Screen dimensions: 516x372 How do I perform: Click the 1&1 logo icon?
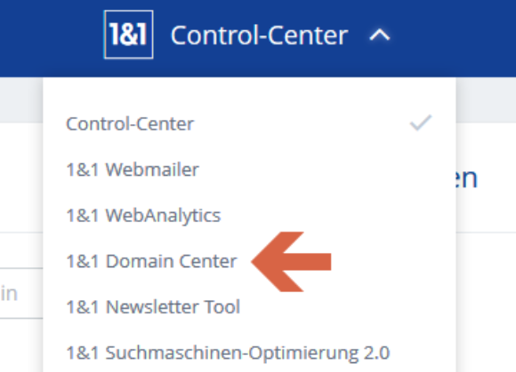coord(128,35)
